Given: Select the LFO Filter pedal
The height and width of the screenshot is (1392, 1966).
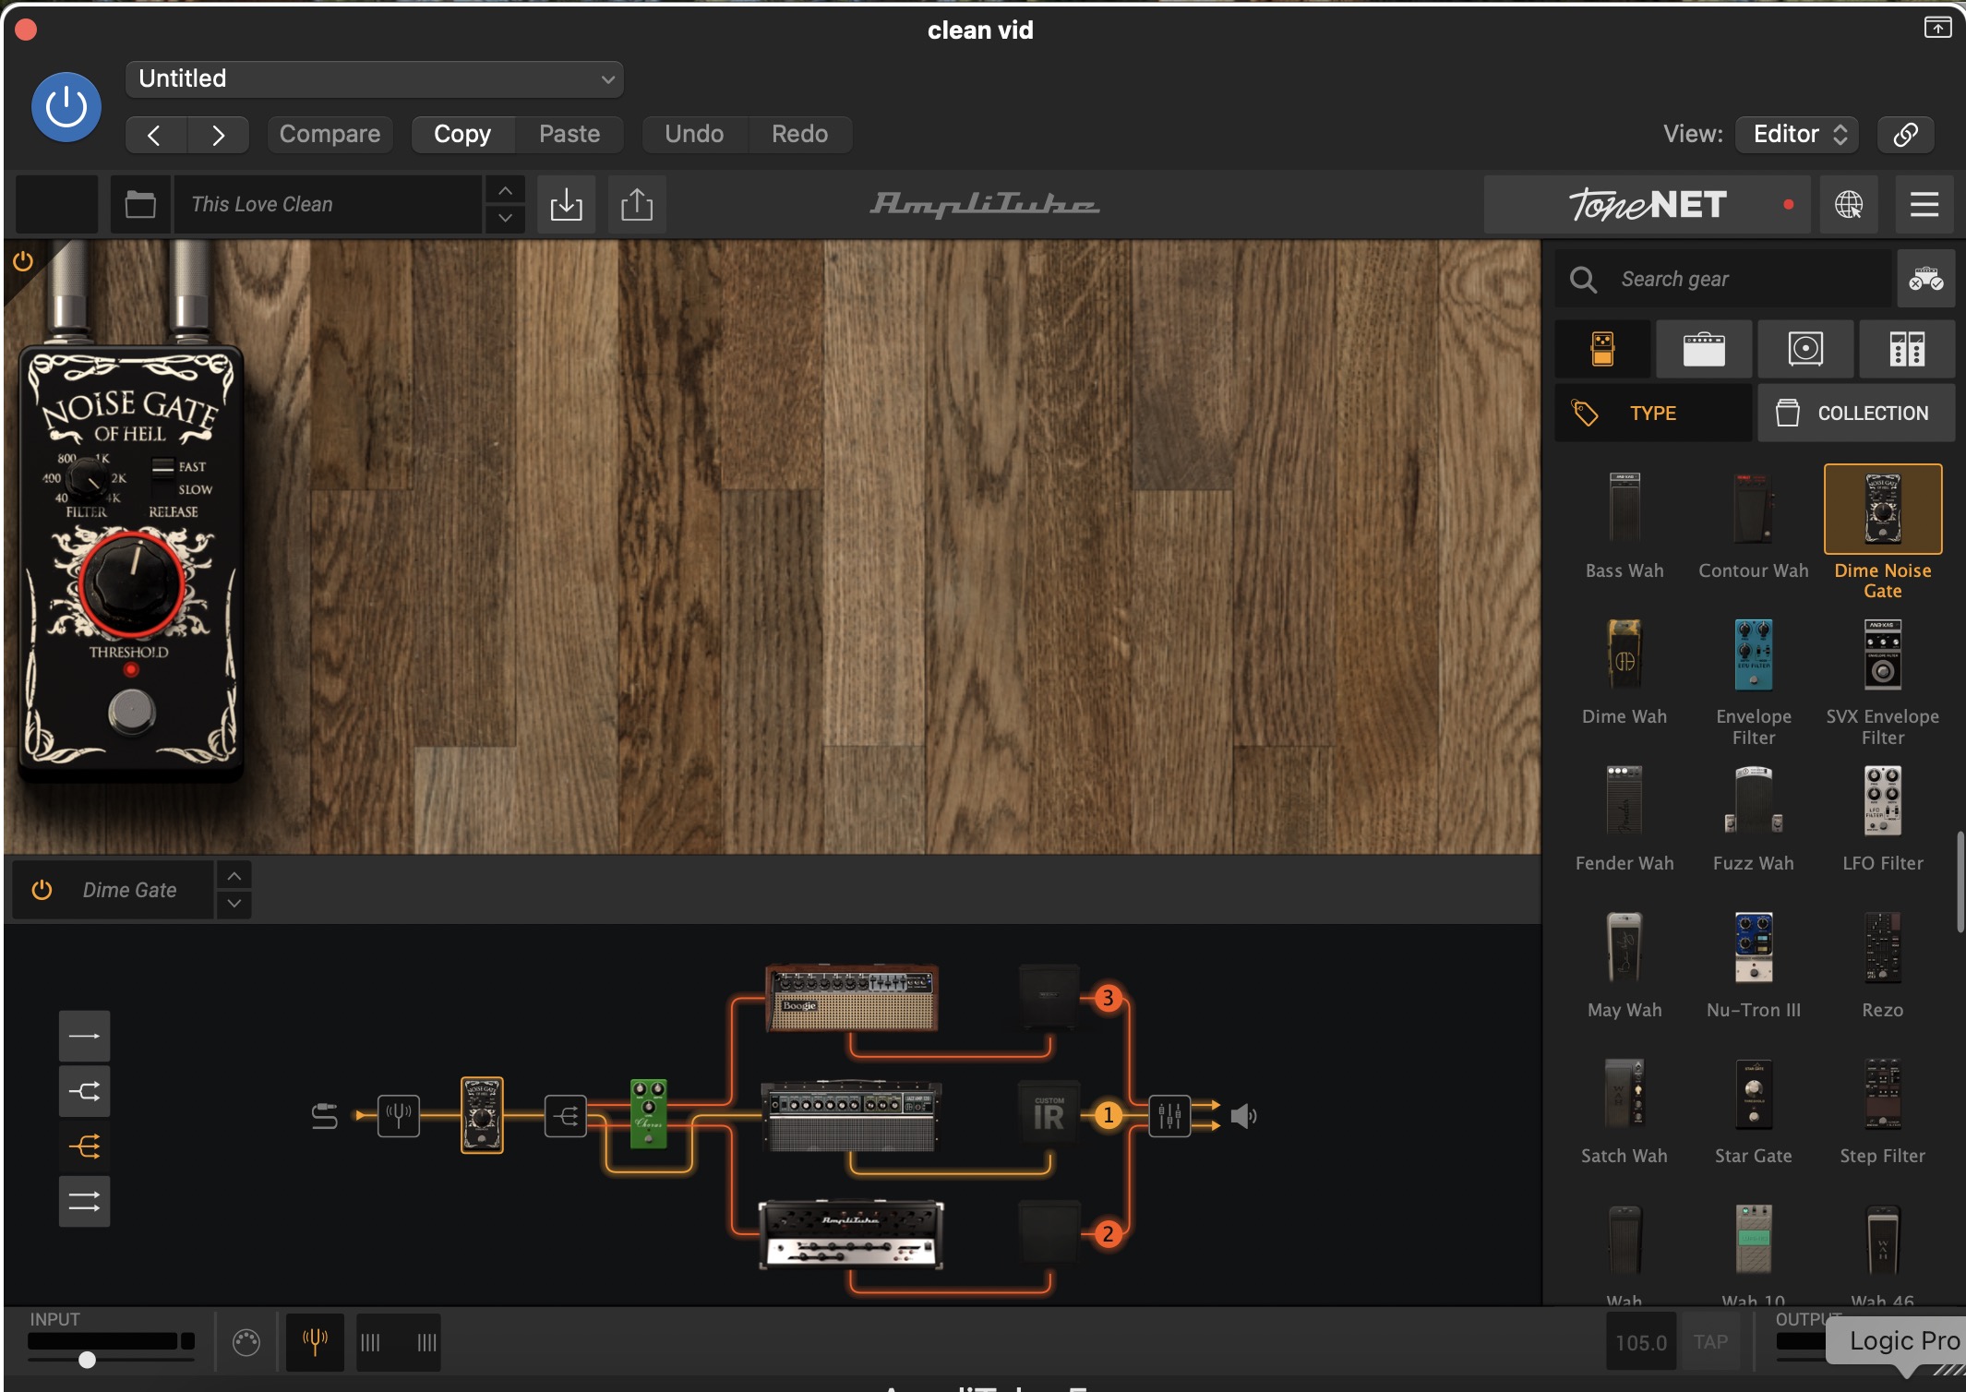Looking at the screenshot, I should [1883, 819].
